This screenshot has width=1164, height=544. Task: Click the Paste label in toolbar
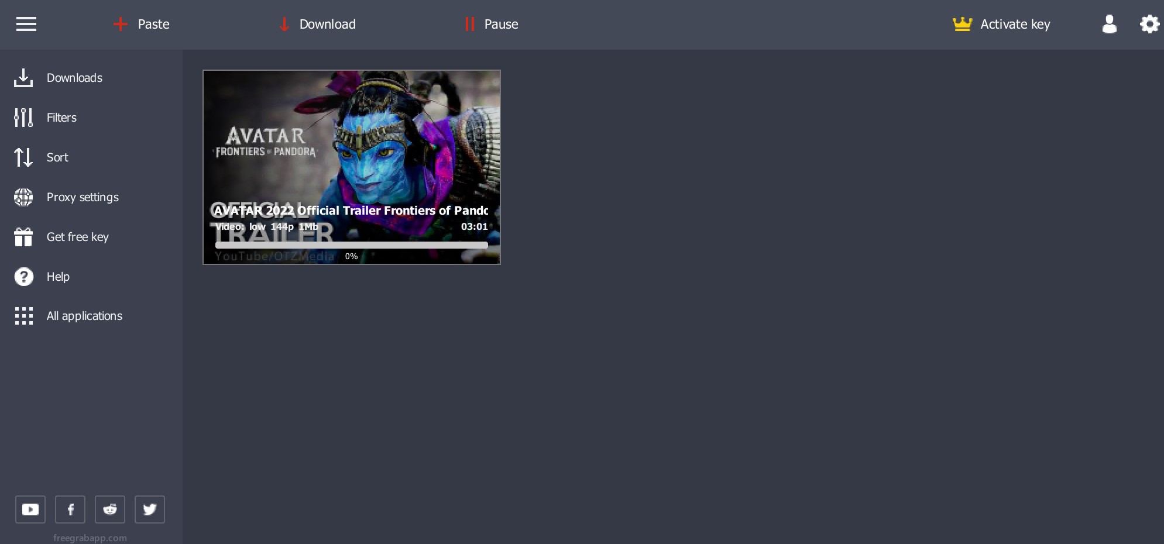pyautogui.click(x=154, y=24)
